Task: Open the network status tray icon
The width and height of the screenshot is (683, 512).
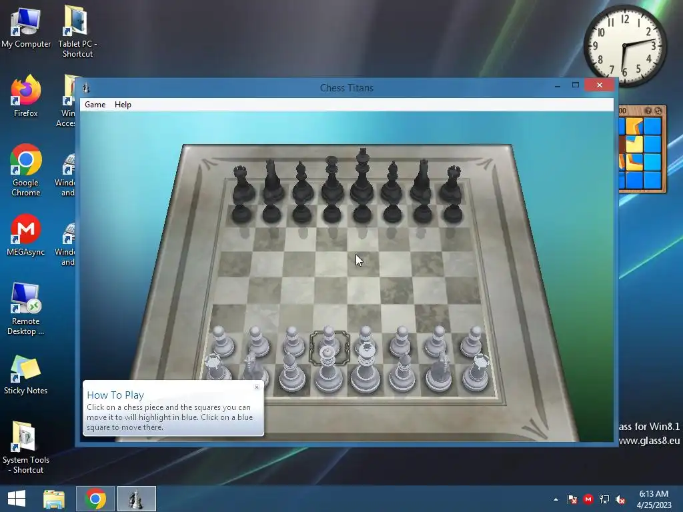Action: (604, 499)
